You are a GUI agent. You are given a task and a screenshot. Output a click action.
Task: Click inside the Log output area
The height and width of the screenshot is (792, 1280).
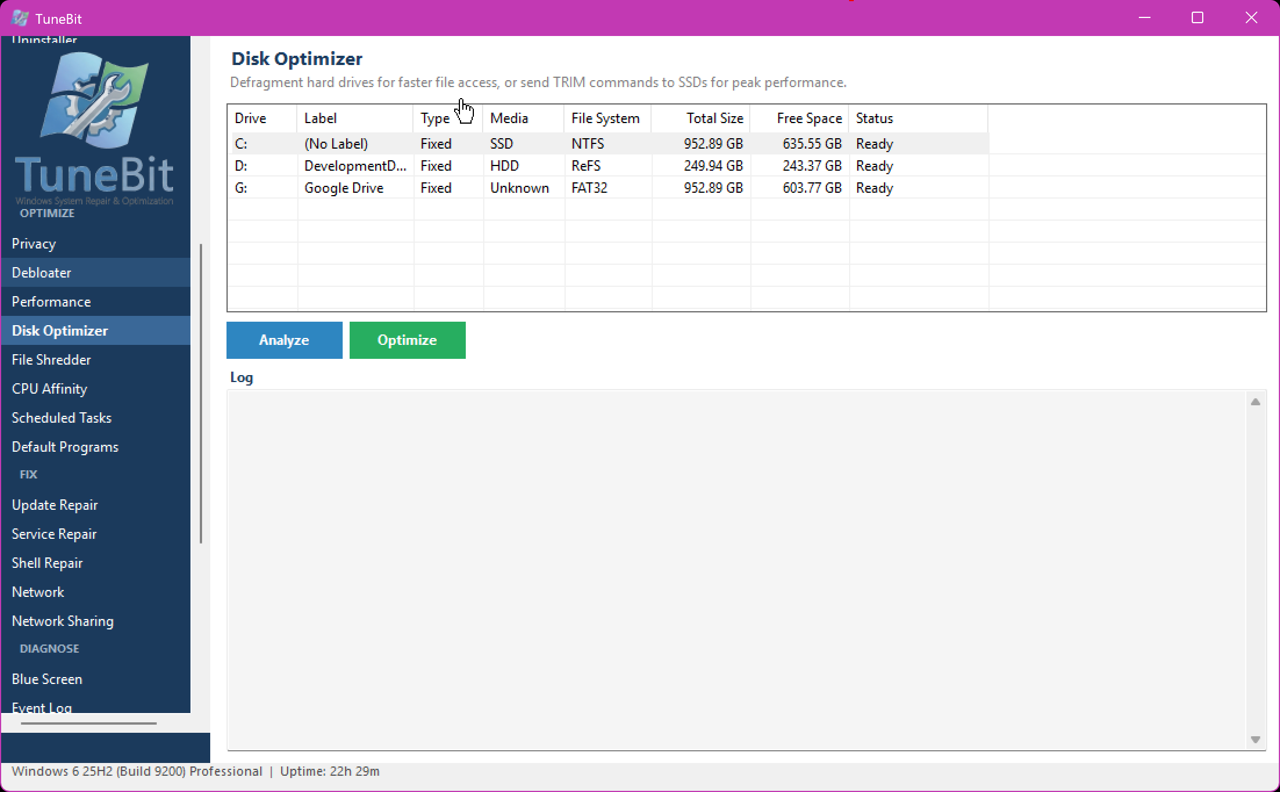pos(736,570)
